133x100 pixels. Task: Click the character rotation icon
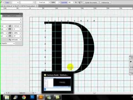click(10, 36)
